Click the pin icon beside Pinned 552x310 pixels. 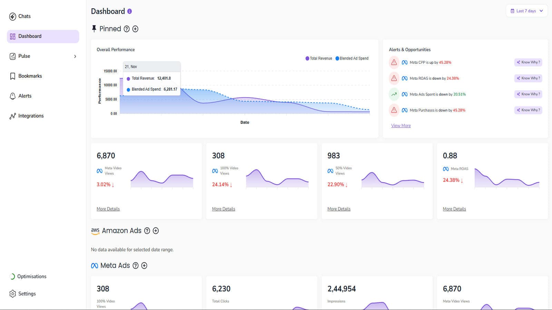tap(94, 29)
